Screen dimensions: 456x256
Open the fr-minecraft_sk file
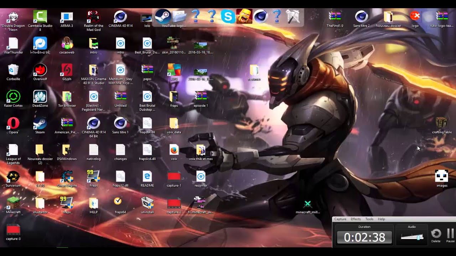pos(201,203)
